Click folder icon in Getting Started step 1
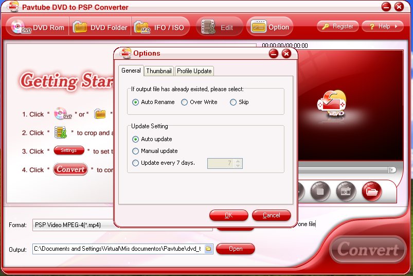 [100, 114]
